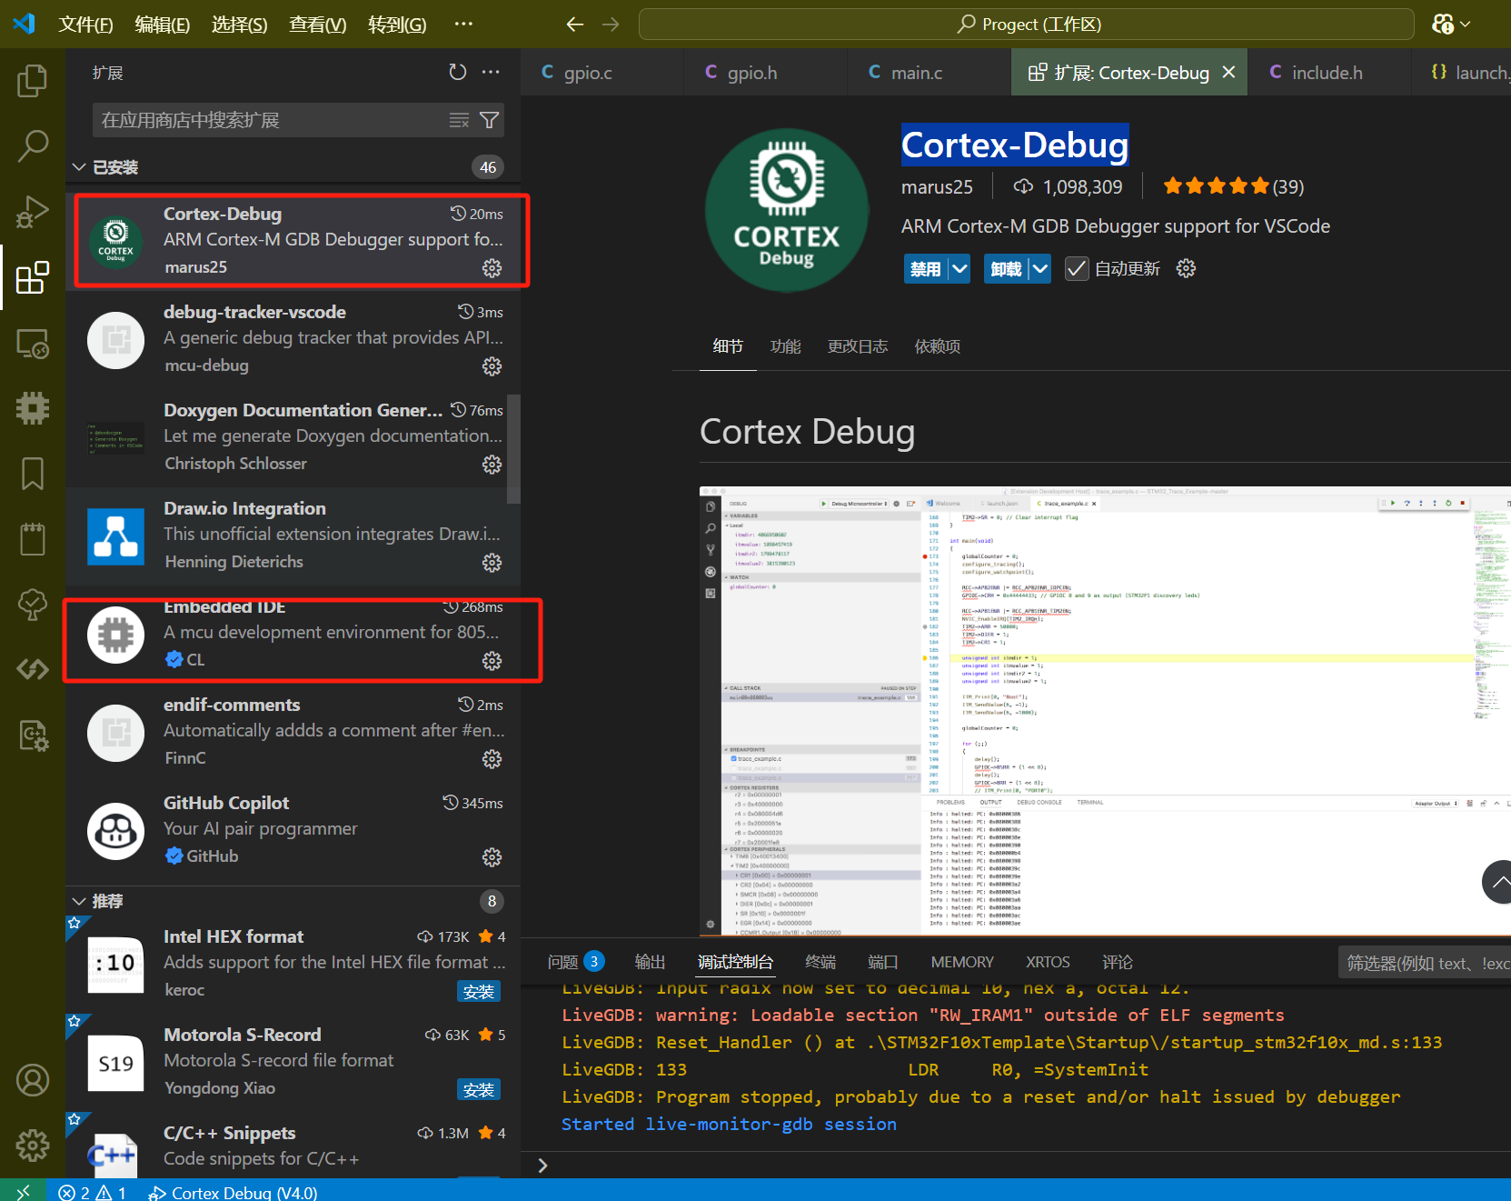Open the 选择(S) menu
1511x1201 pixels.
(x=239, y=24)
